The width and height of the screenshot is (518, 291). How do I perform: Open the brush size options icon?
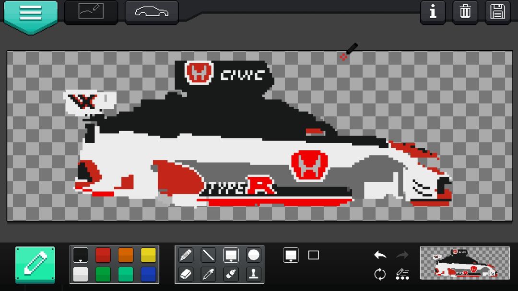(402, 274)
